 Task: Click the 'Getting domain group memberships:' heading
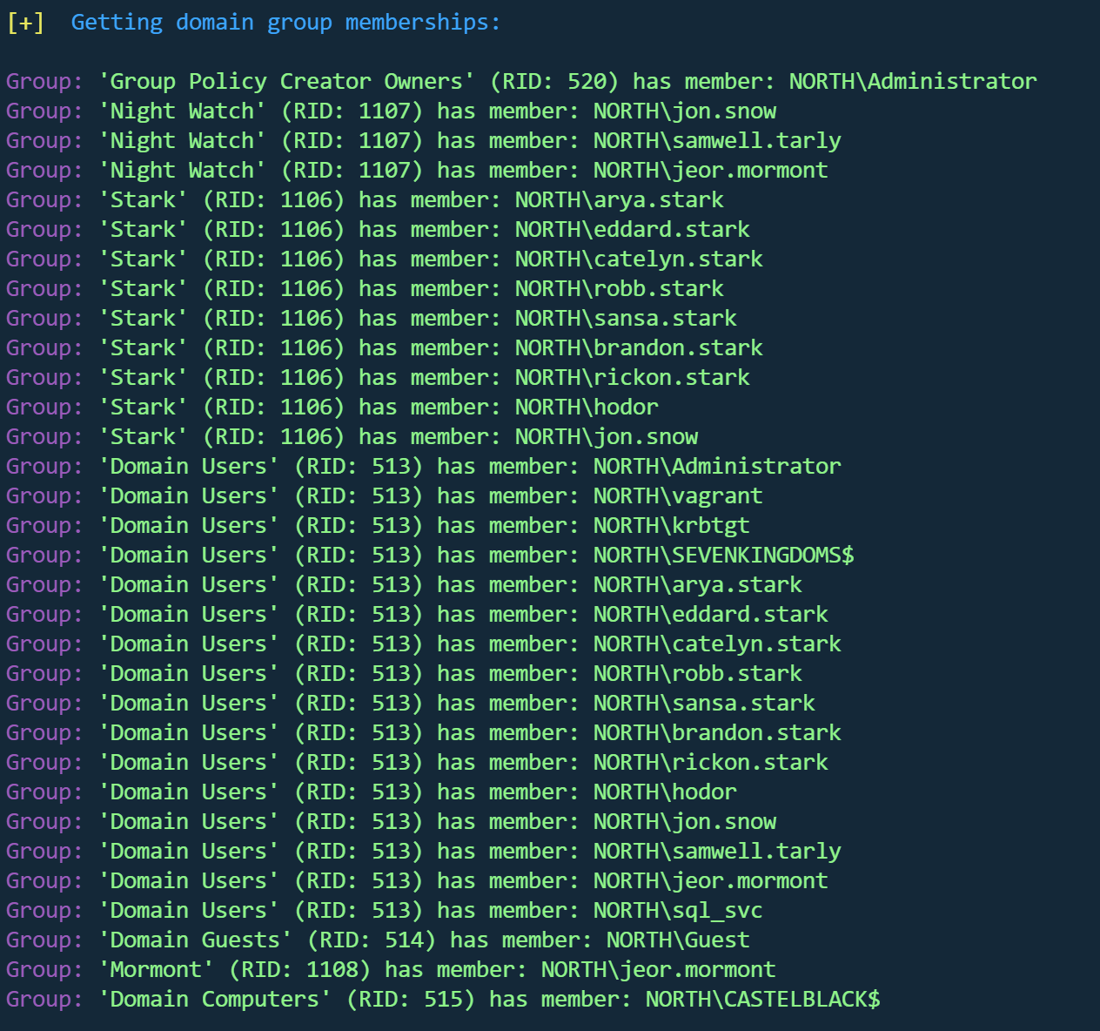point(285,23)
